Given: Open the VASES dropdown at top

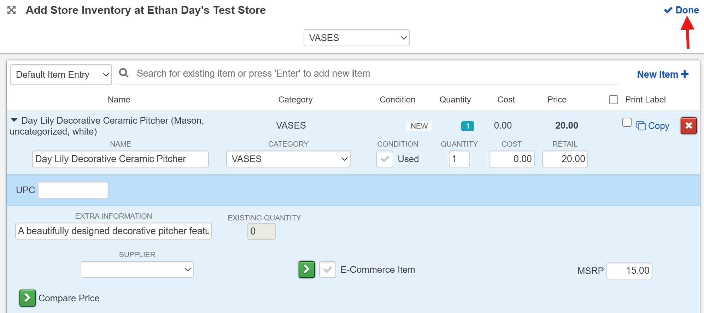Looking at the screenshot, I should (356, 38).
